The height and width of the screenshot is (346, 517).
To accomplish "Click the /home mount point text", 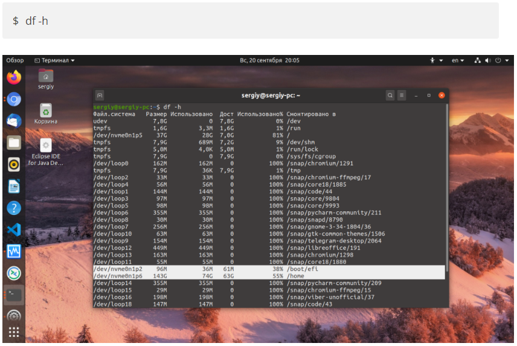I will (x=295, y=276).
